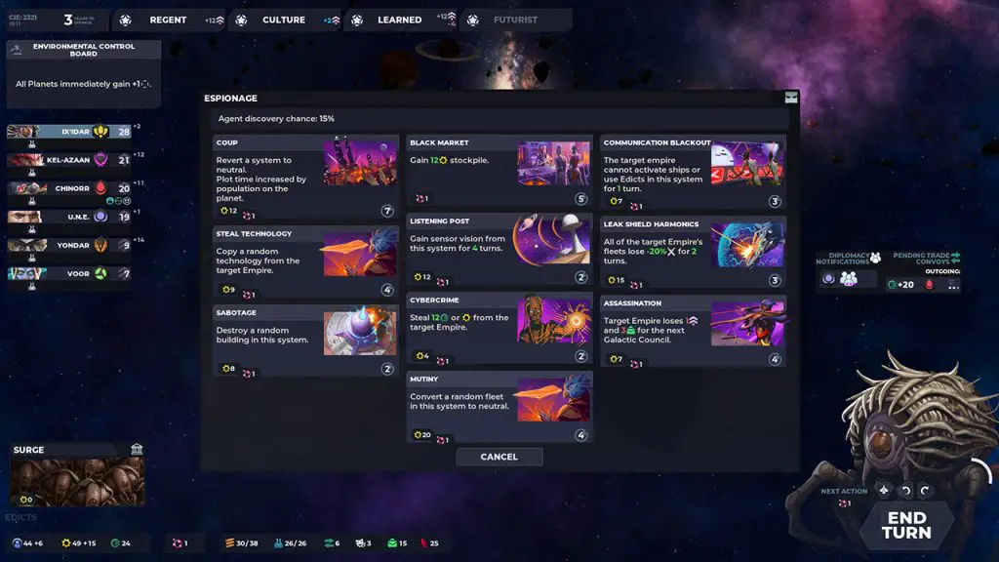Screen dimensions: 999x562
Task: Click the Agent discovery chance text
Action: [276, 118]
